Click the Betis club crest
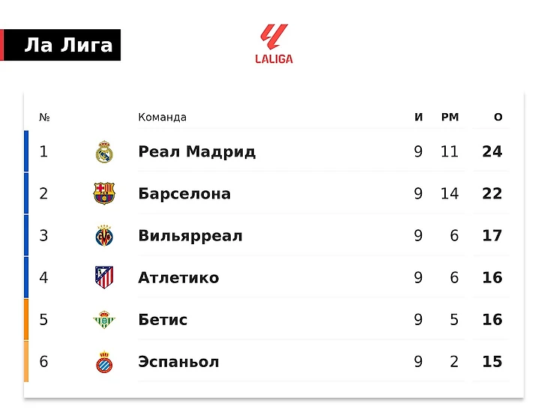This screenshot has height=415, width=547. coord(104,320)
